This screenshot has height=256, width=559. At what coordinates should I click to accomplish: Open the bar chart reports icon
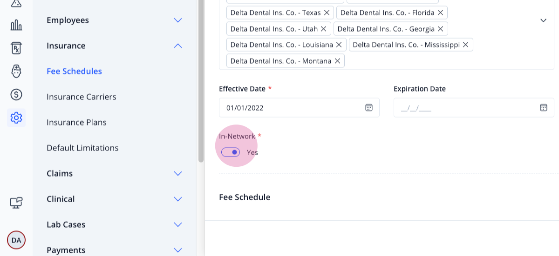click(x=16, y=25)
